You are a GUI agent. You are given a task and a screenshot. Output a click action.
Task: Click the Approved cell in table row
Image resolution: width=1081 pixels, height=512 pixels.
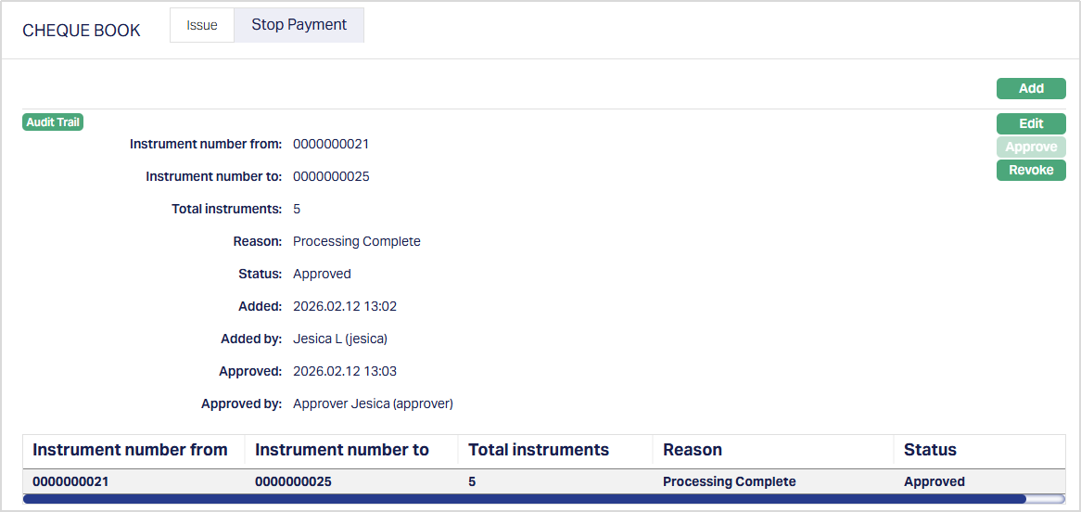934,481
